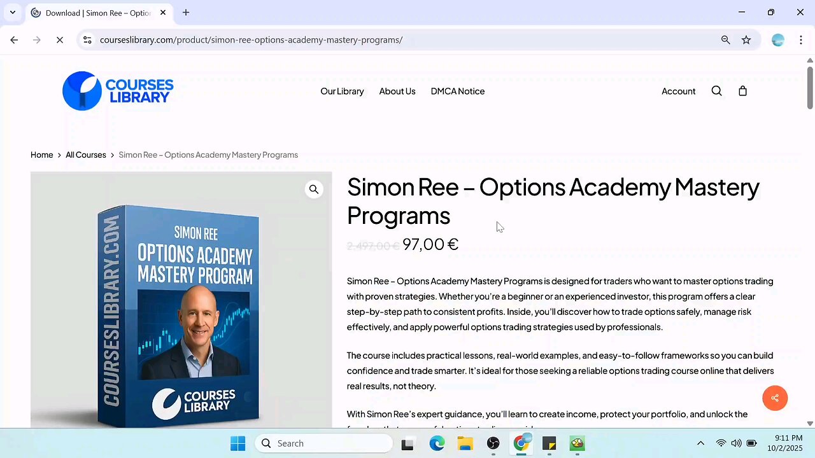
Task: Open OBS Studio from taskbar
Action: pos(493,443)
